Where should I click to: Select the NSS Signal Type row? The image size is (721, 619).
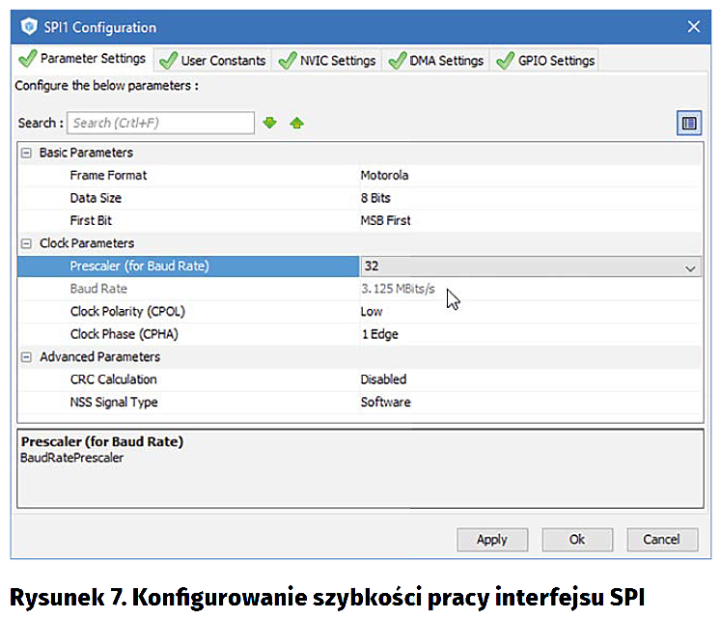(x=113, y=402)
